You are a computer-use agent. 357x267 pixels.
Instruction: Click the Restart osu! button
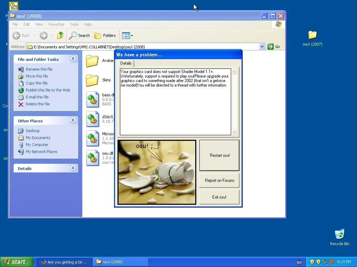pos(219,155)
